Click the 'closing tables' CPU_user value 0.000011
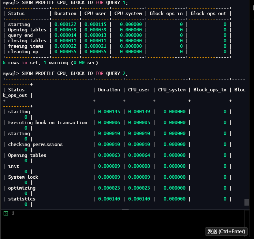Screen dimensions: 254x239 point(95,41)
